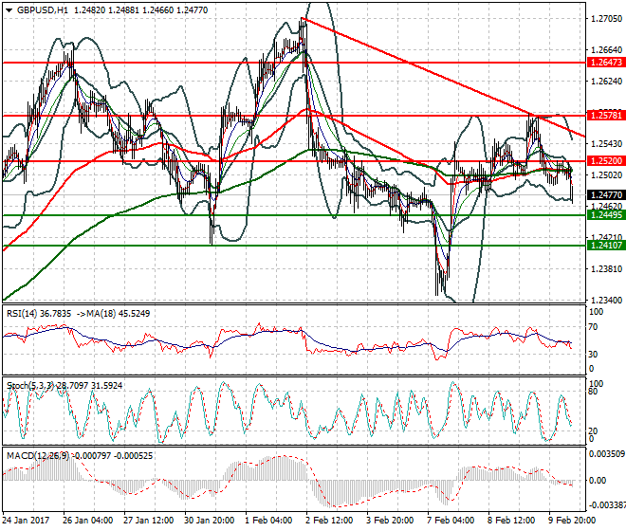Select the GBPUSD,H1 chart title text

(43, 10)
